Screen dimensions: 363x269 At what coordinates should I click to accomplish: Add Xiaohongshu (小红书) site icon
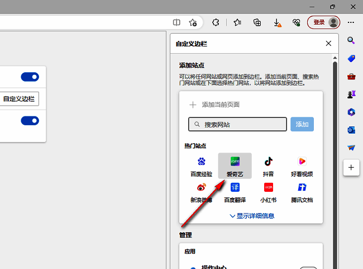pos(268,191)
